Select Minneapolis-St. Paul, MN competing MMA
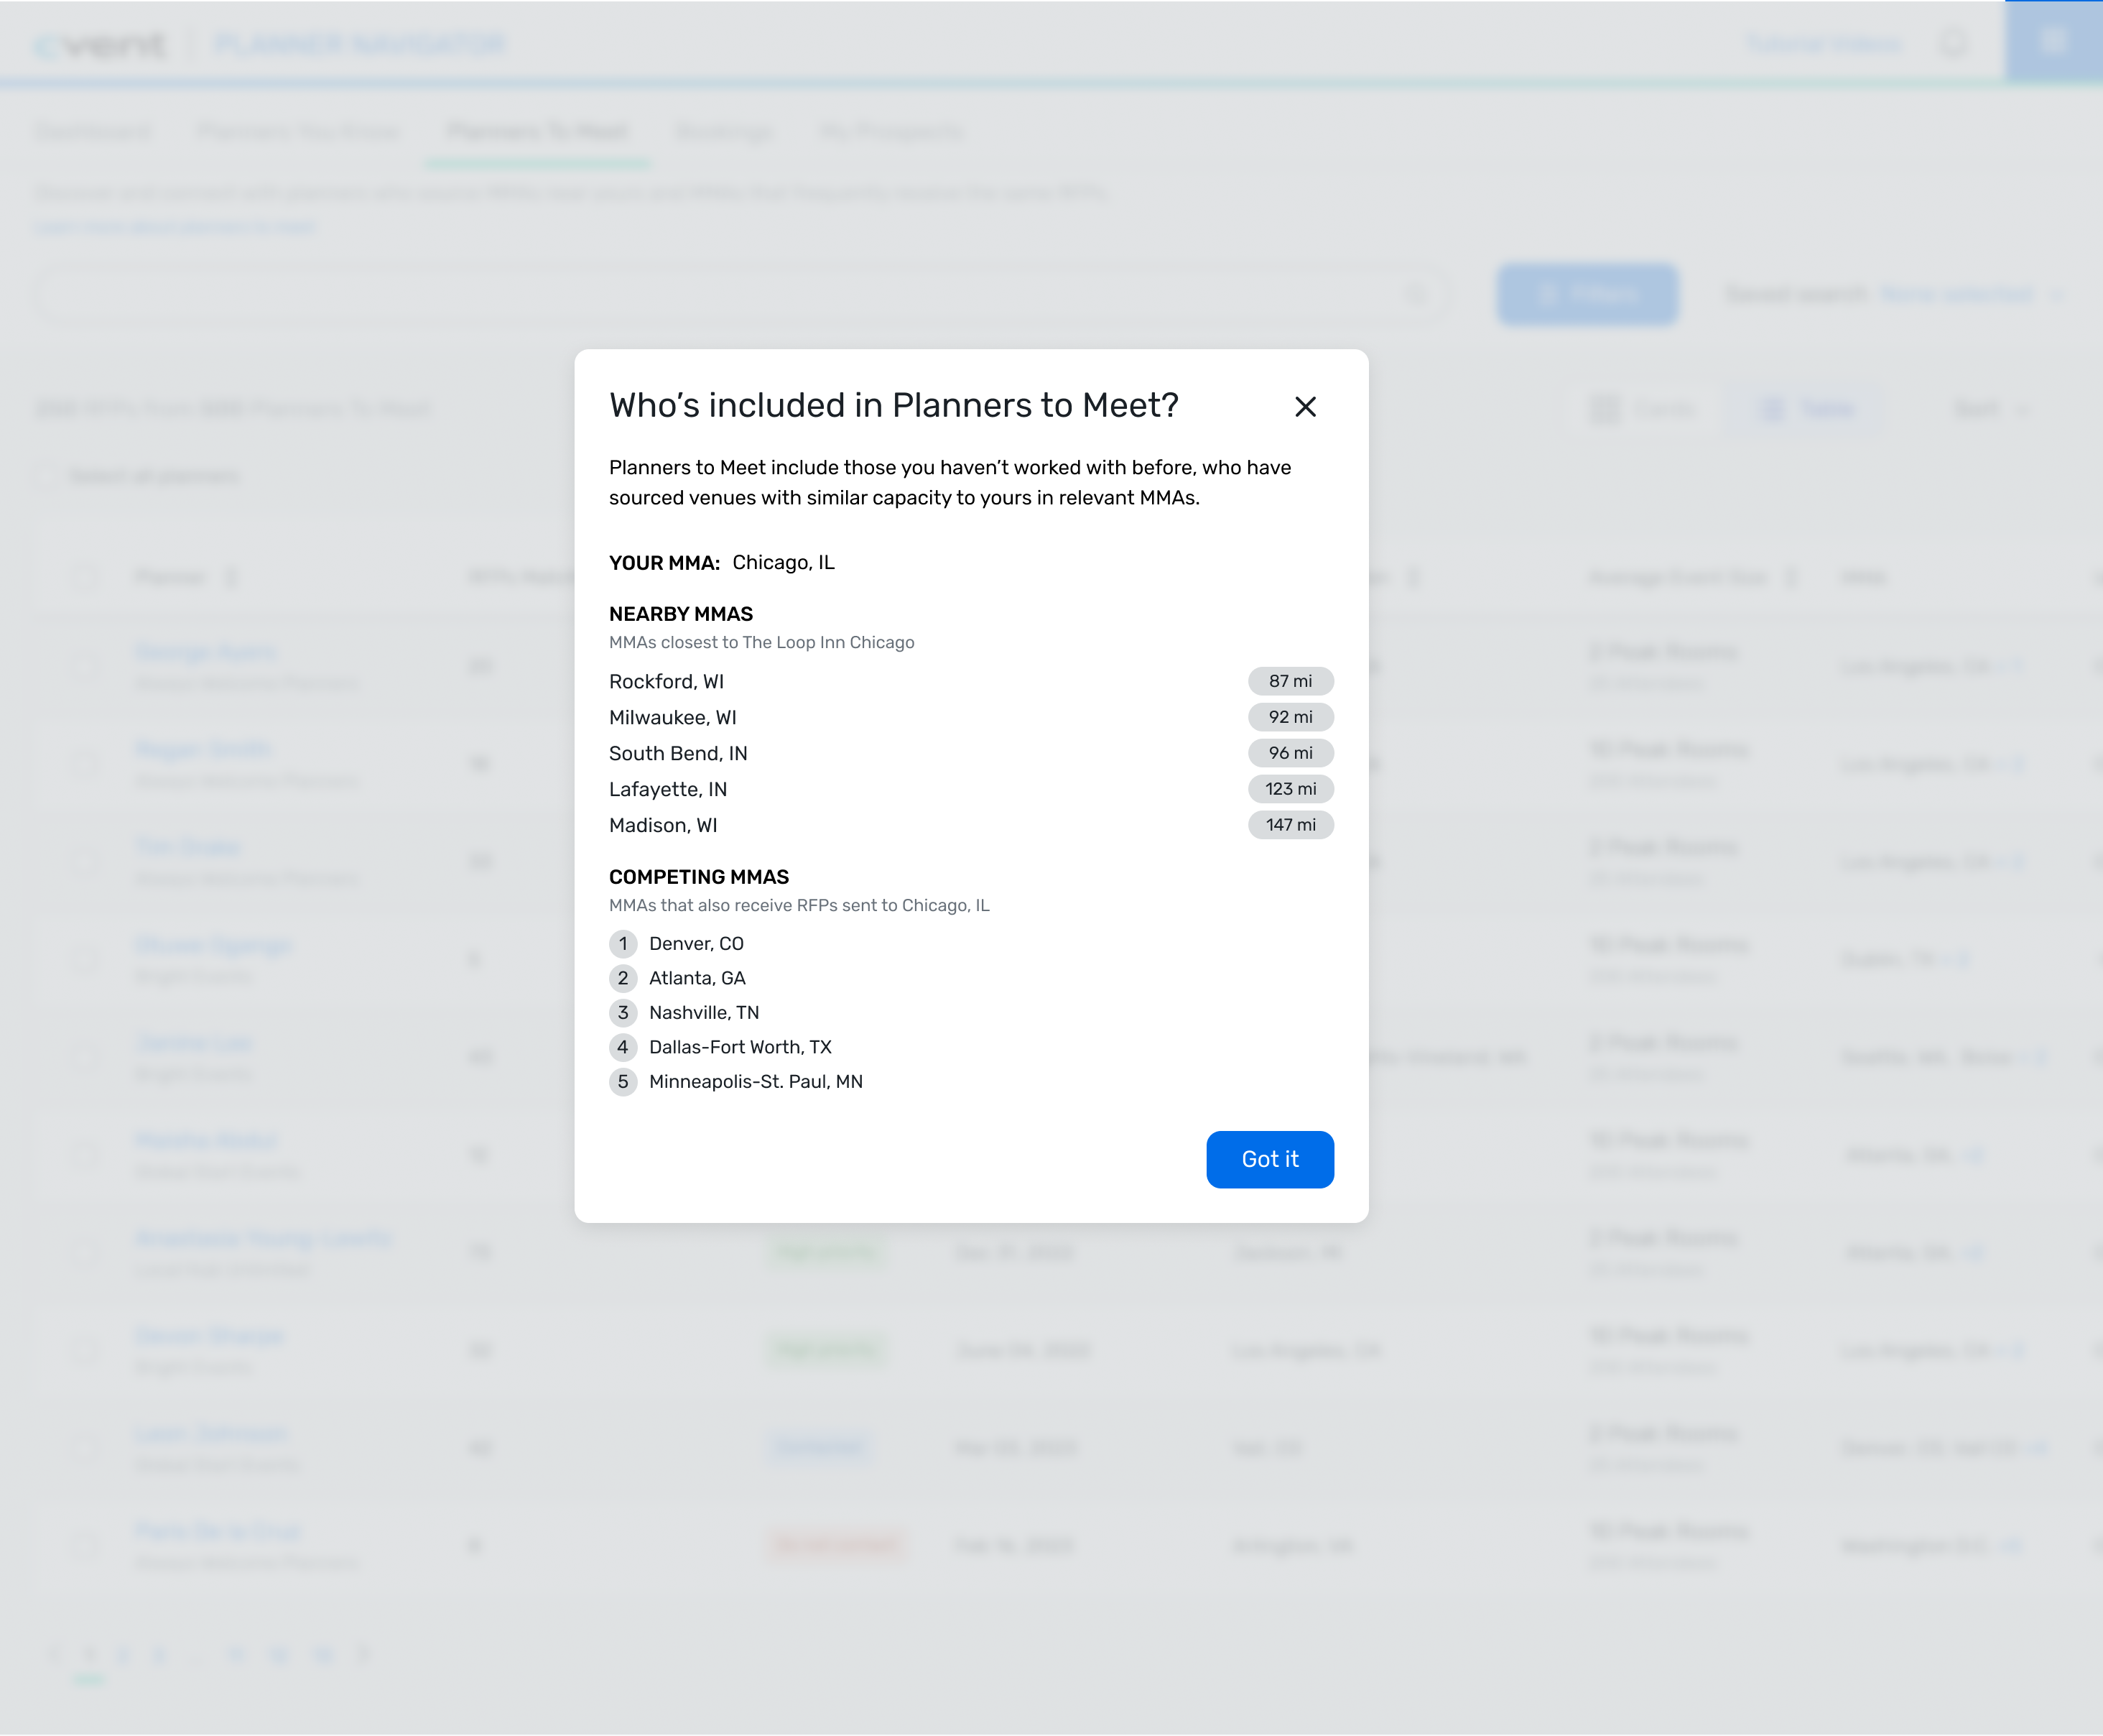2103x1736 pixels. [756, 1081]
